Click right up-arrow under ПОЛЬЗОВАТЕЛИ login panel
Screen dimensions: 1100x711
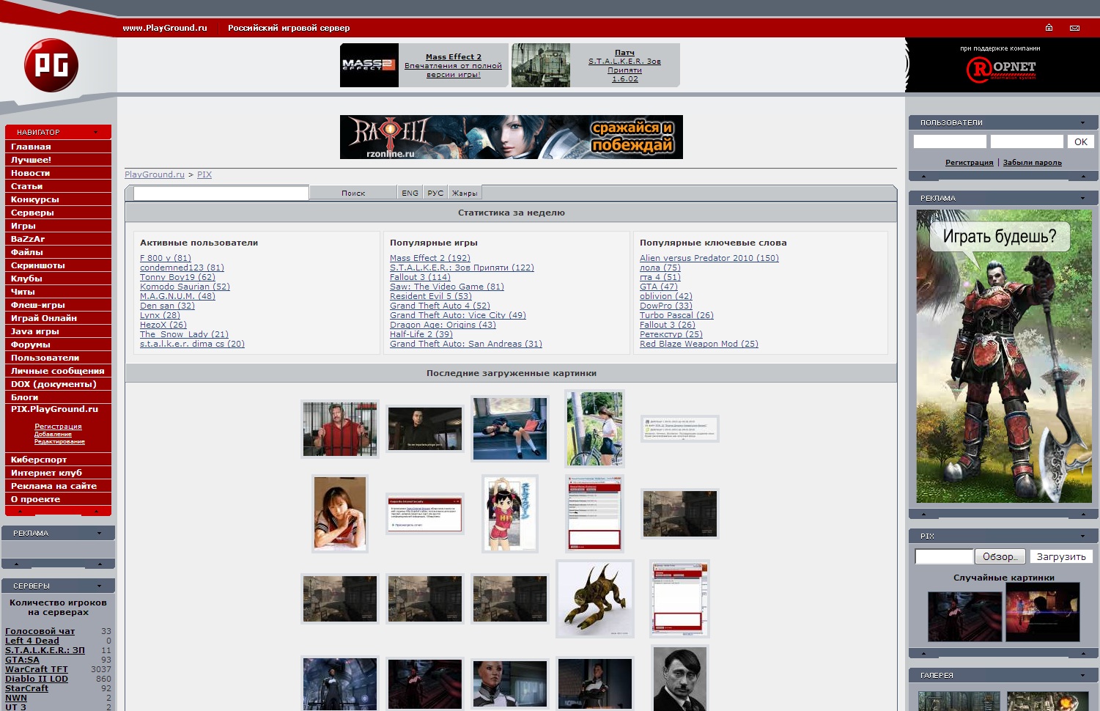coord(1082,176)
